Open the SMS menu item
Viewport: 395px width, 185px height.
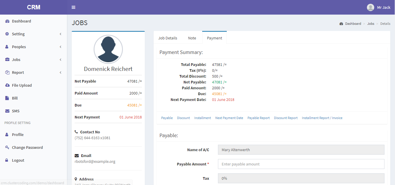[33, 111]
